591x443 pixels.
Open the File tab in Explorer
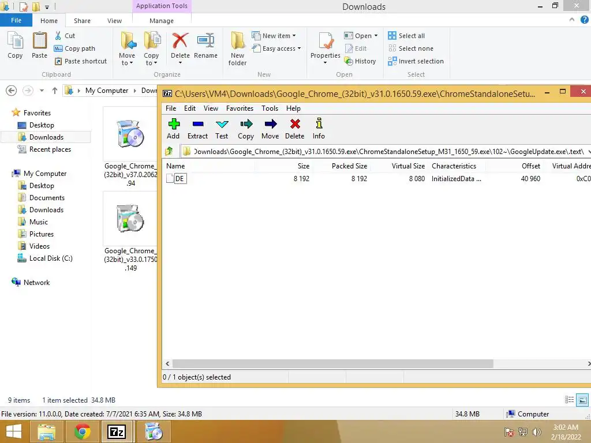(16, 20)
